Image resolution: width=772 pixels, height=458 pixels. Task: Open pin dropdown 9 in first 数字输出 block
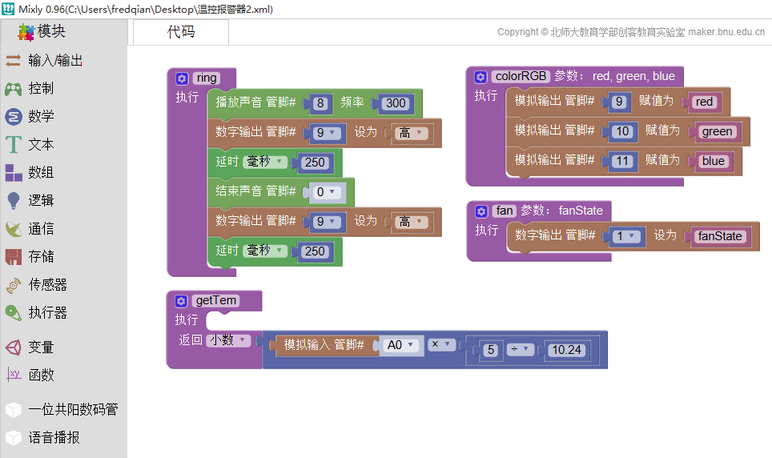[325, 133]
